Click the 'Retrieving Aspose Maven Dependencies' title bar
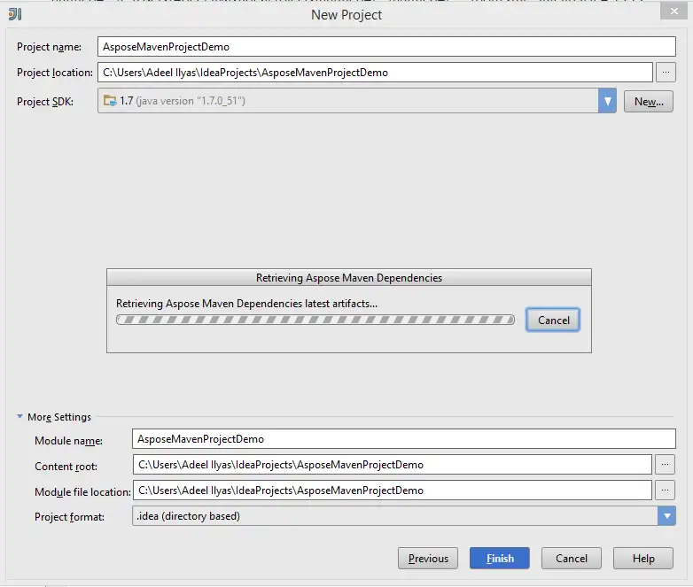Image resolution: width=693 pixels, height=587 pixels. tap(348, 277)
